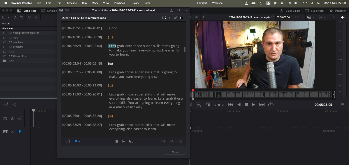Image resolution: width=349 pixels, height=165 pixels.
Task: Click play around selection in the transcription footer
Action: tap(131, 141)
